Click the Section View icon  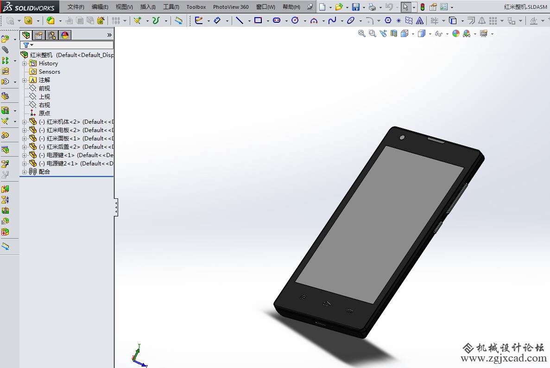tap(394, 34)
